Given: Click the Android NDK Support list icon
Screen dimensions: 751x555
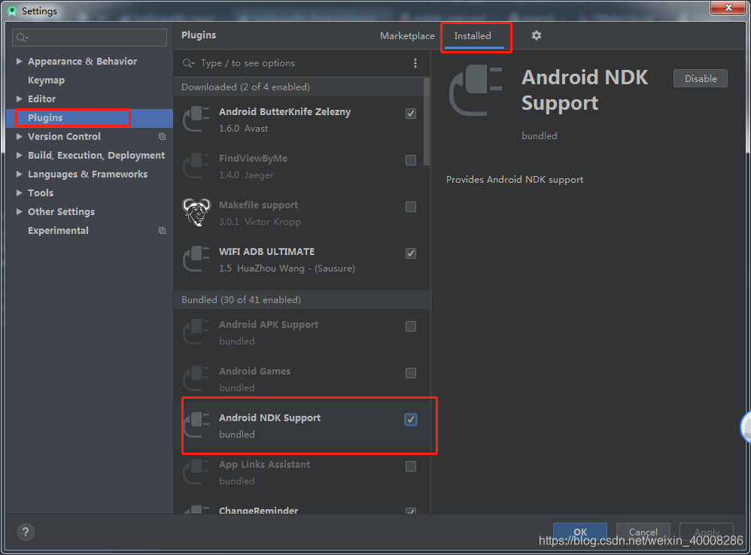Looking at the screenshot, I should tap(197, 426).
